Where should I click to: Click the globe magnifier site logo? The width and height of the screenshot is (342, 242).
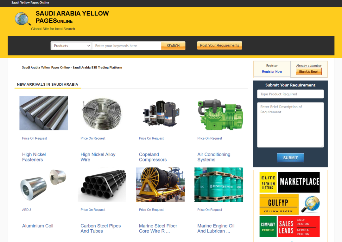click(x=23, y=19)
